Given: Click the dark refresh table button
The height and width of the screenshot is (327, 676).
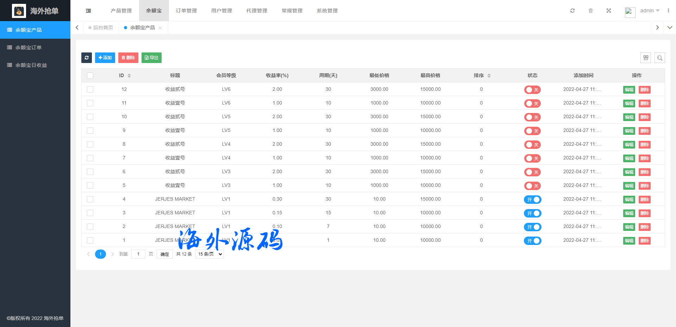Looking at the screenshot, I should point(87,58).
